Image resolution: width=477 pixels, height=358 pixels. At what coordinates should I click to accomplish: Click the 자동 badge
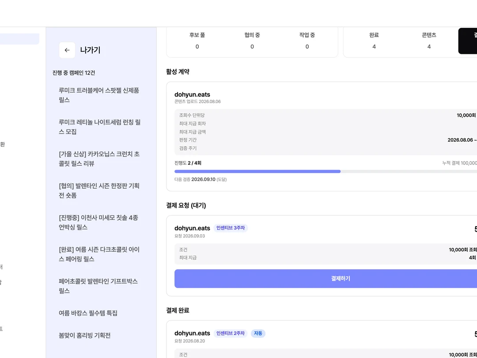(x=258, y=333)
